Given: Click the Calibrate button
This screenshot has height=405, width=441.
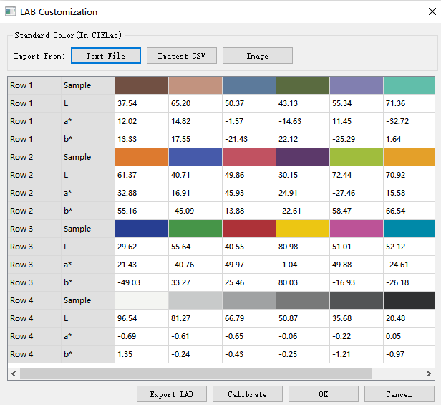Looking at the screenshot, I should (247, 394).
